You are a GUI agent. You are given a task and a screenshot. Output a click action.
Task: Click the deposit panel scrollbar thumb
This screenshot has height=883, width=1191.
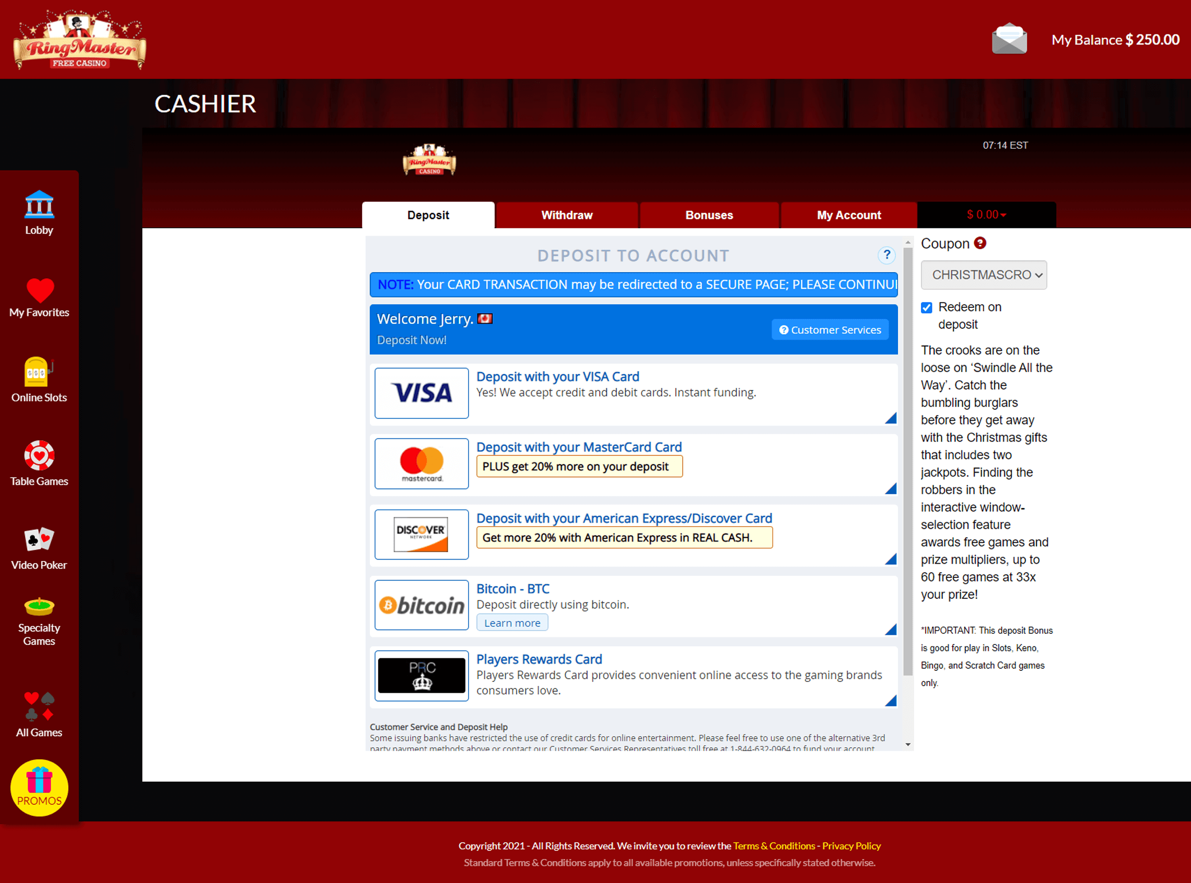[908, 461]
